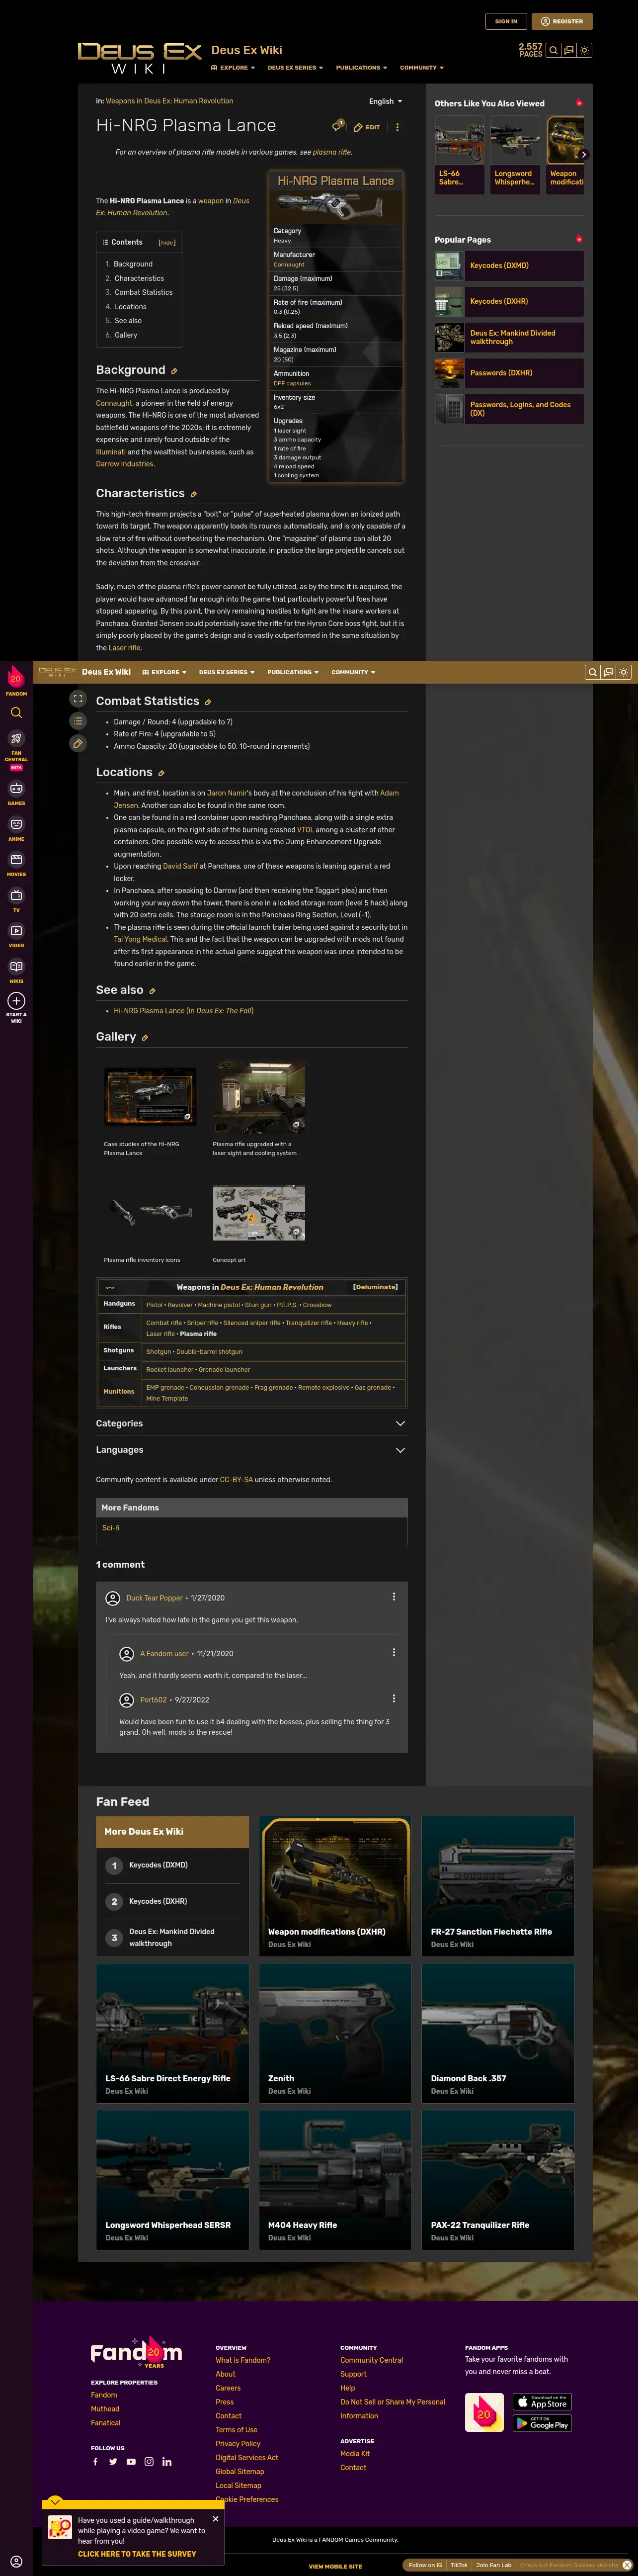Open the English language dropdown
Screen dimensions: 638x2576
[x=385, y=101]
